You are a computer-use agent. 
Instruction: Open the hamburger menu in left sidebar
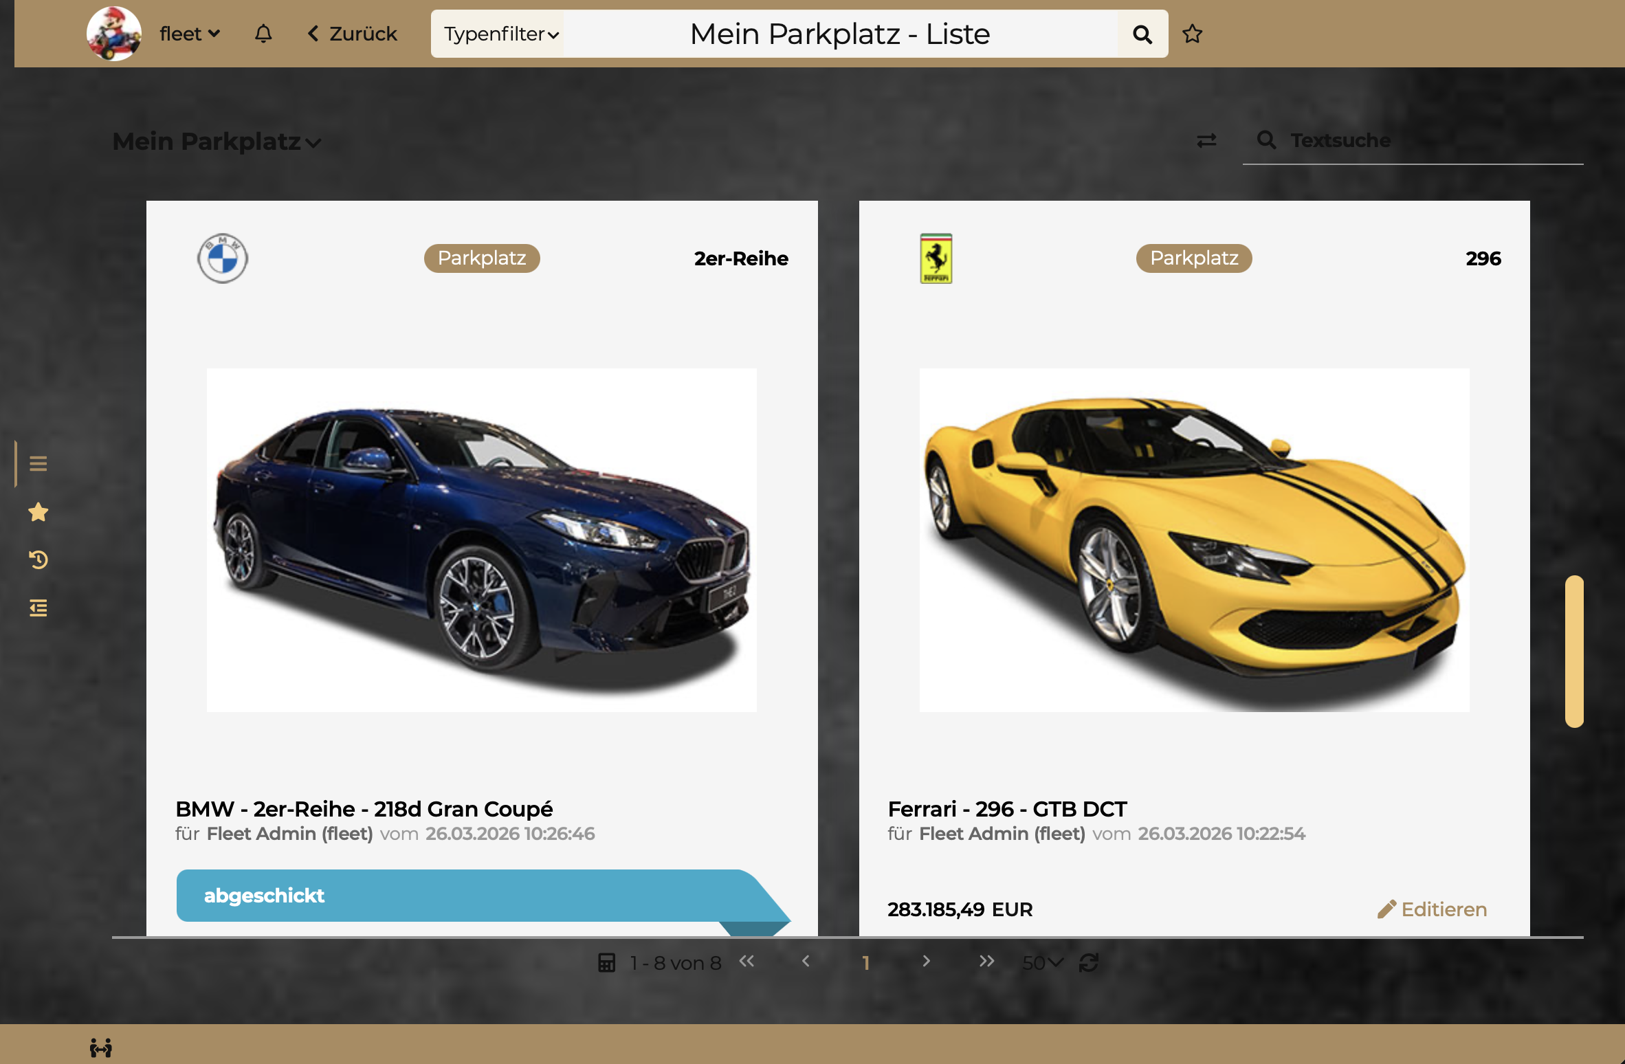coord(38,464)
